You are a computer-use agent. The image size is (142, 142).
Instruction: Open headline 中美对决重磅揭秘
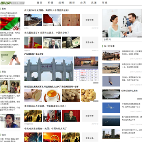tap(46, 129)
